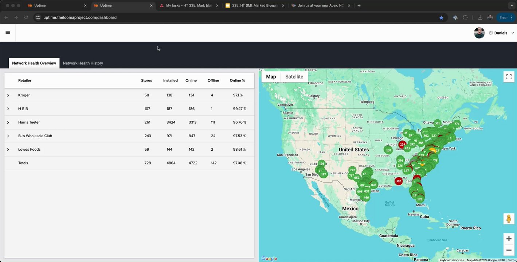This screenshot has height=262, width=517.
Task: Click Eli Daniels profile avatar
Action: [x=479, y=33]
